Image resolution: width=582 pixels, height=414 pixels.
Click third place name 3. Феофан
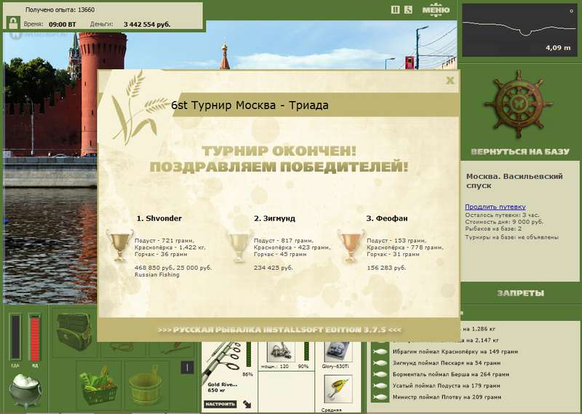click(387, 218)
